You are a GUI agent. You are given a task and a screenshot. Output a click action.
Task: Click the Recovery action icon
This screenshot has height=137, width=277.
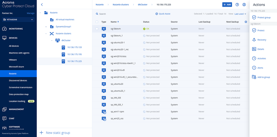point(254,40)
